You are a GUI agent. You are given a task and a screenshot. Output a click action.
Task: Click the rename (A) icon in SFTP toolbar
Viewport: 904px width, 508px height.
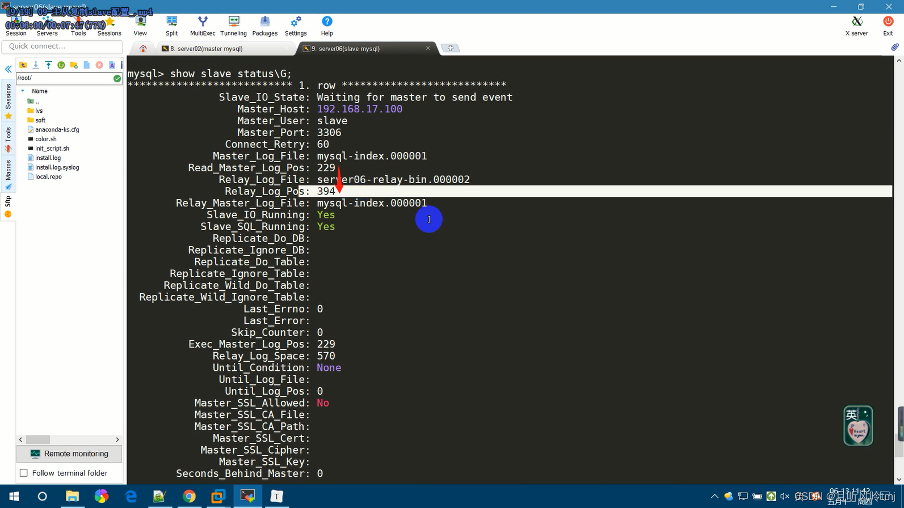point(112,65)
